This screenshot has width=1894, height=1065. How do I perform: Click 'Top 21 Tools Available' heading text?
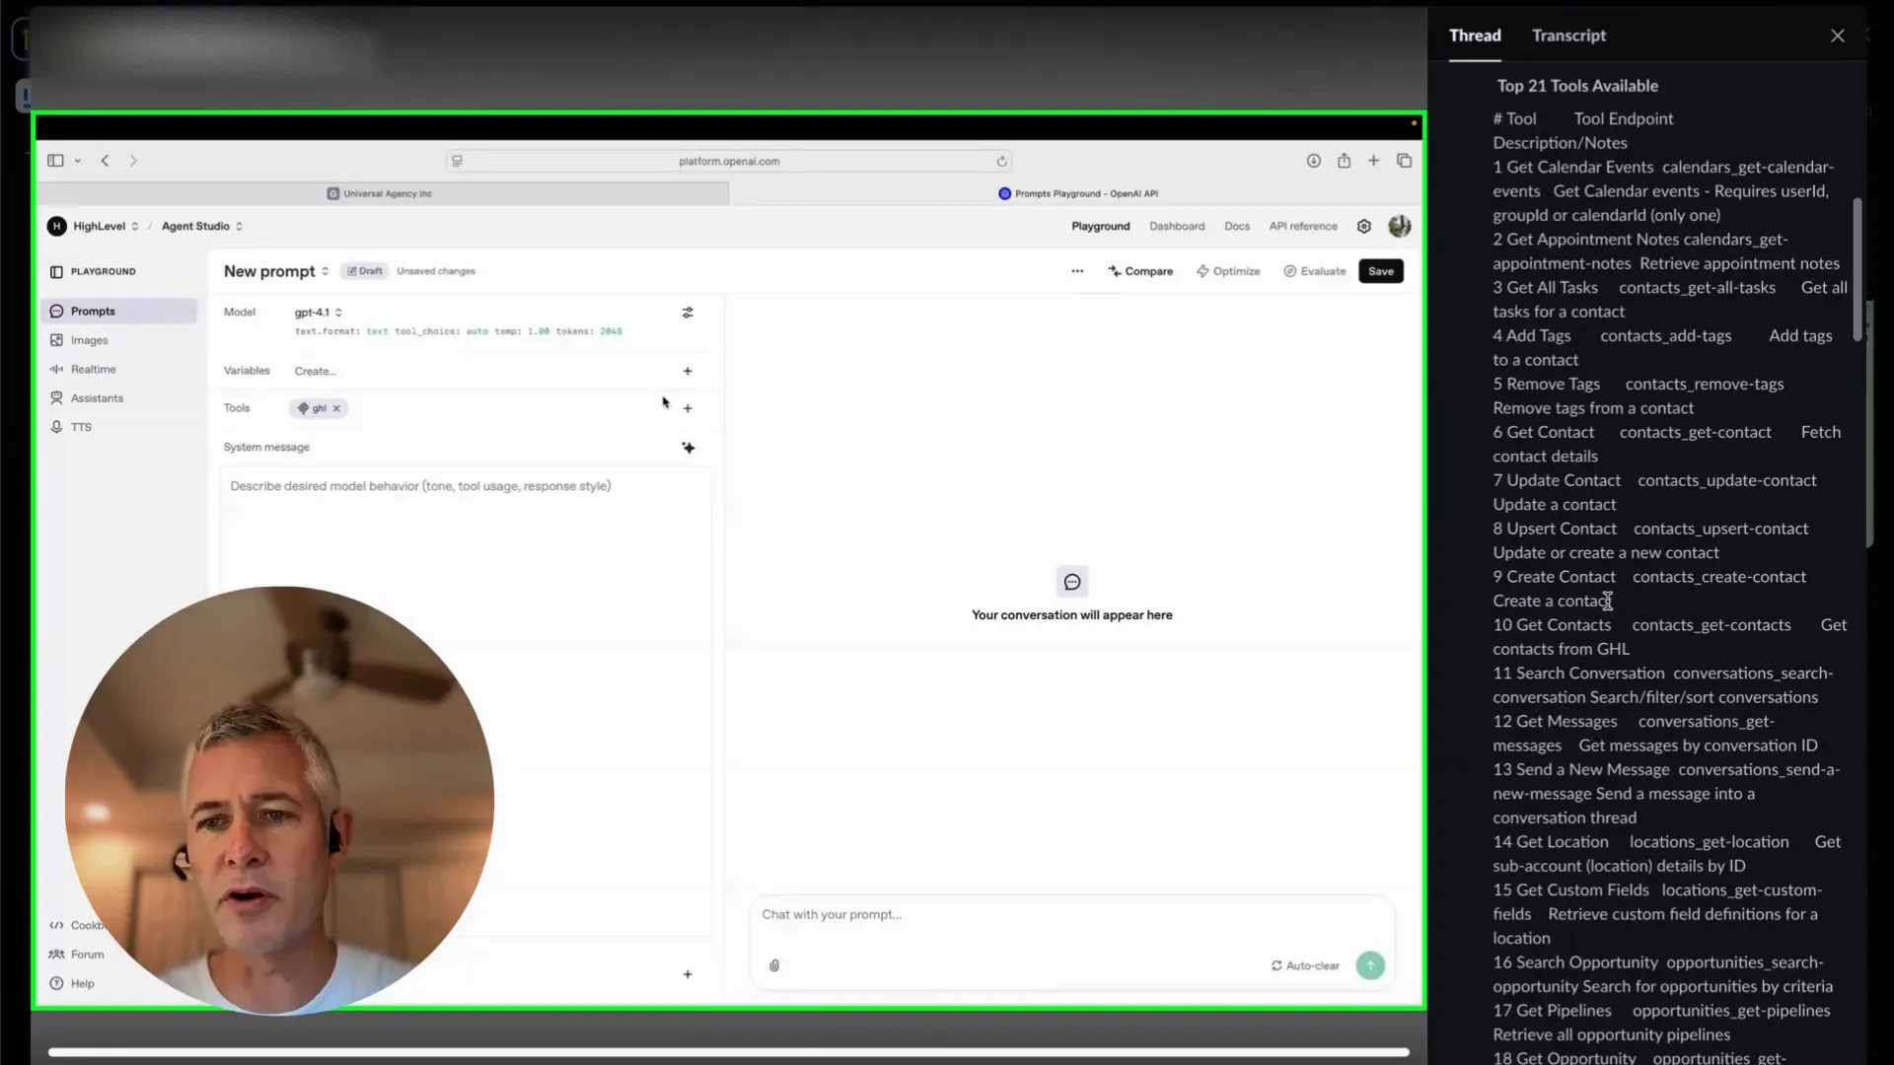(x=1577, y=86)
